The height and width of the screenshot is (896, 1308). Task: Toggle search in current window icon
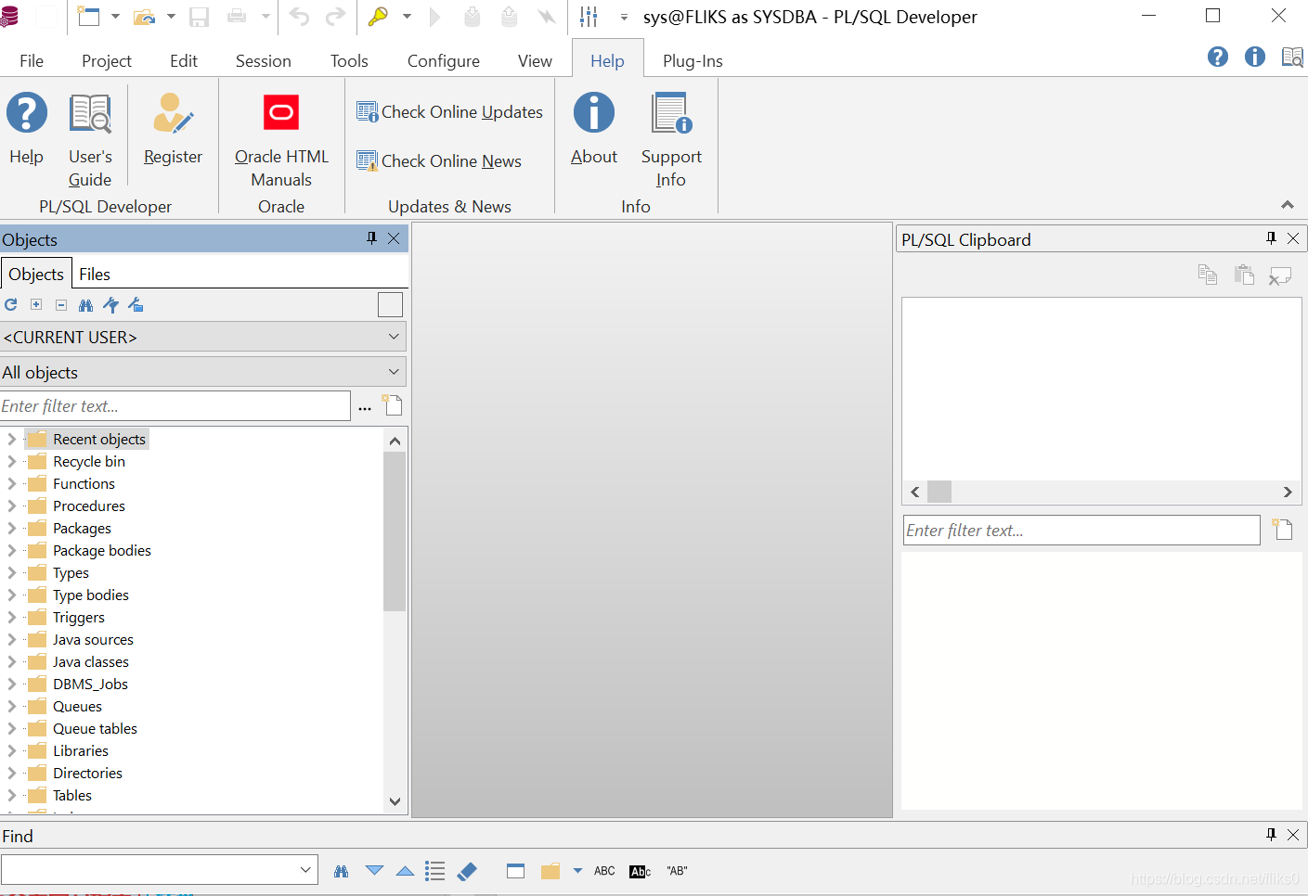(x=516, y=871)
